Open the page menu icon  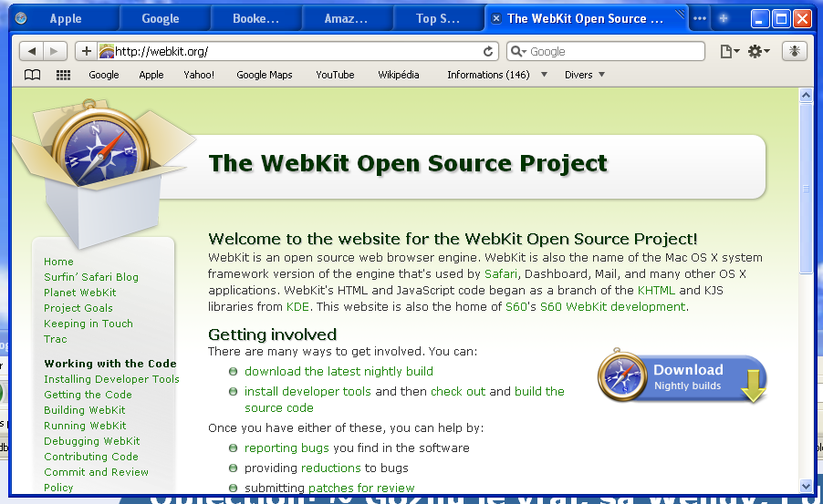click(x=729, y=51)
